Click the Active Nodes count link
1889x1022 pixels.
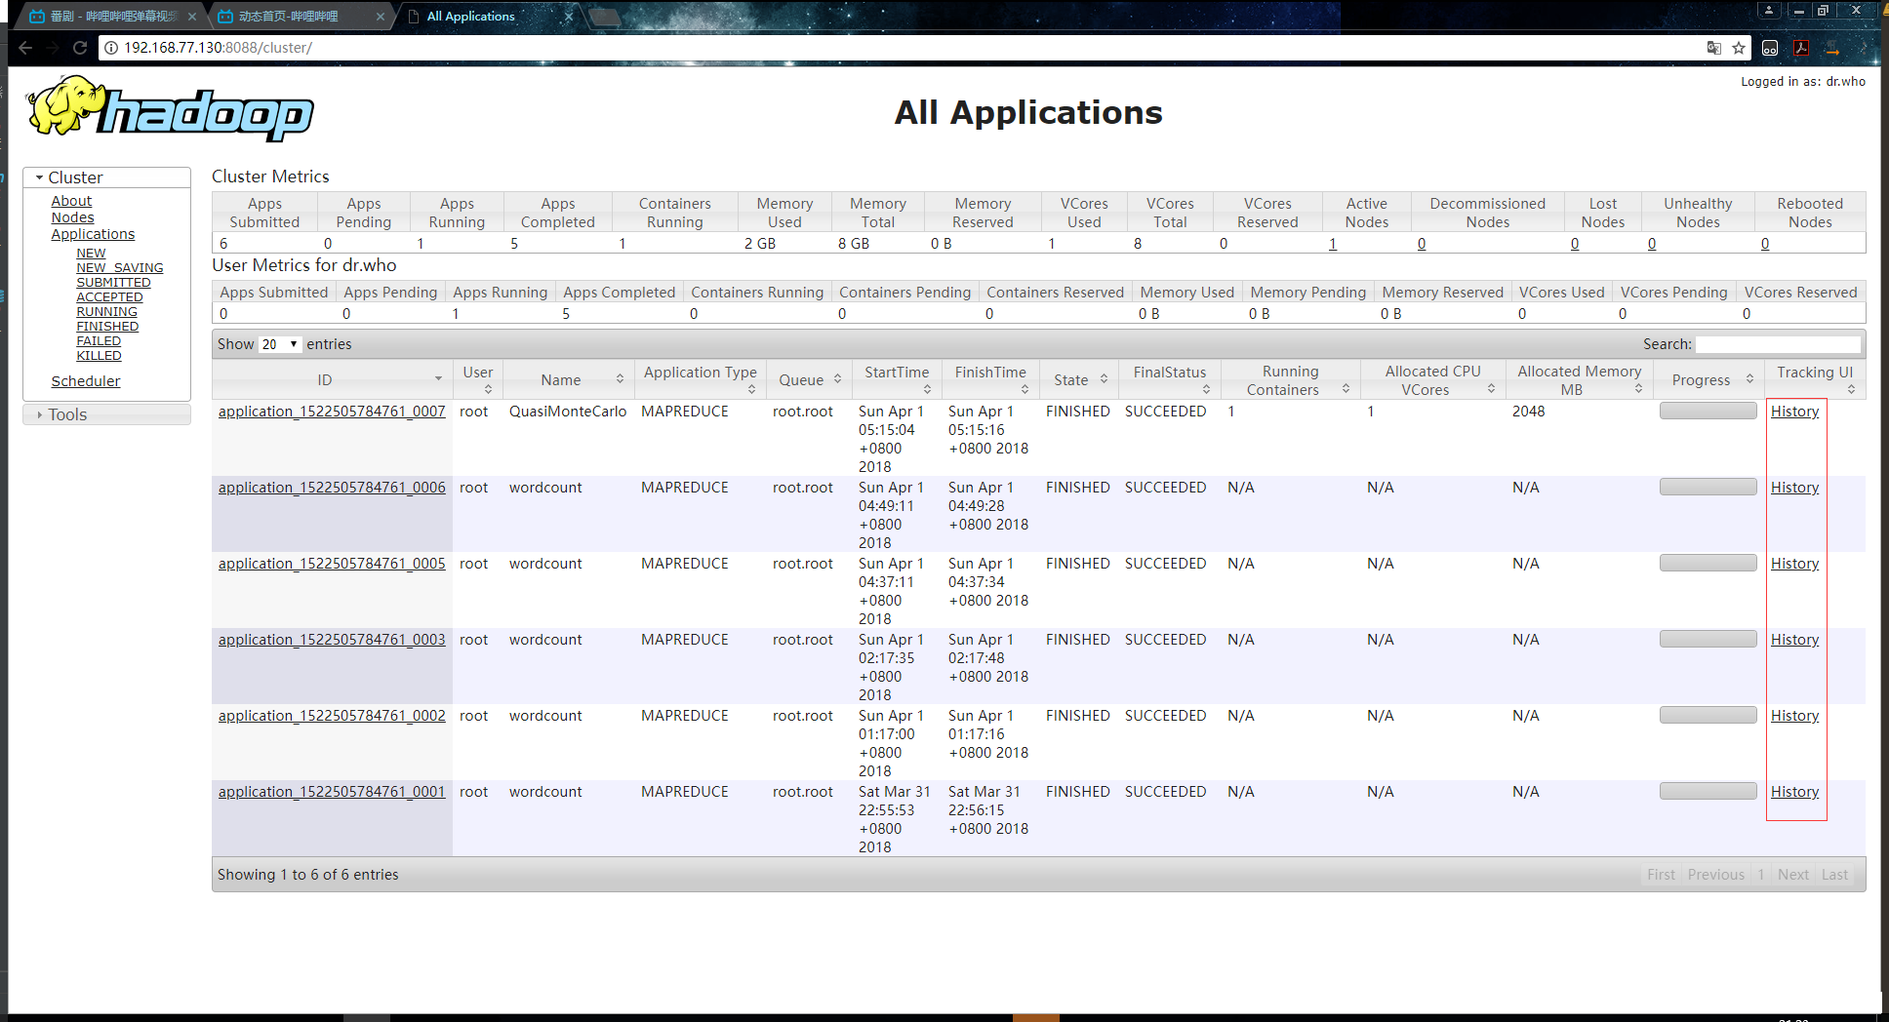tap(1332, 244)
